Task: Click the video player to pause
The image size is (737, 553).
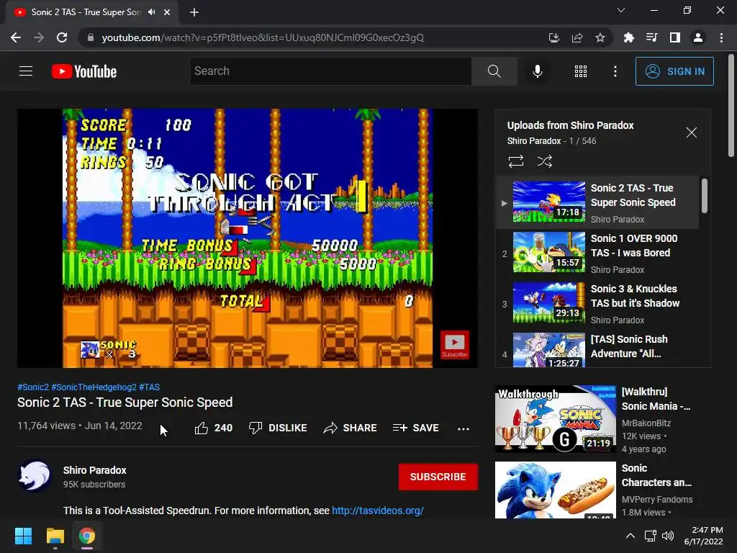Action: [x=248, y=238]
